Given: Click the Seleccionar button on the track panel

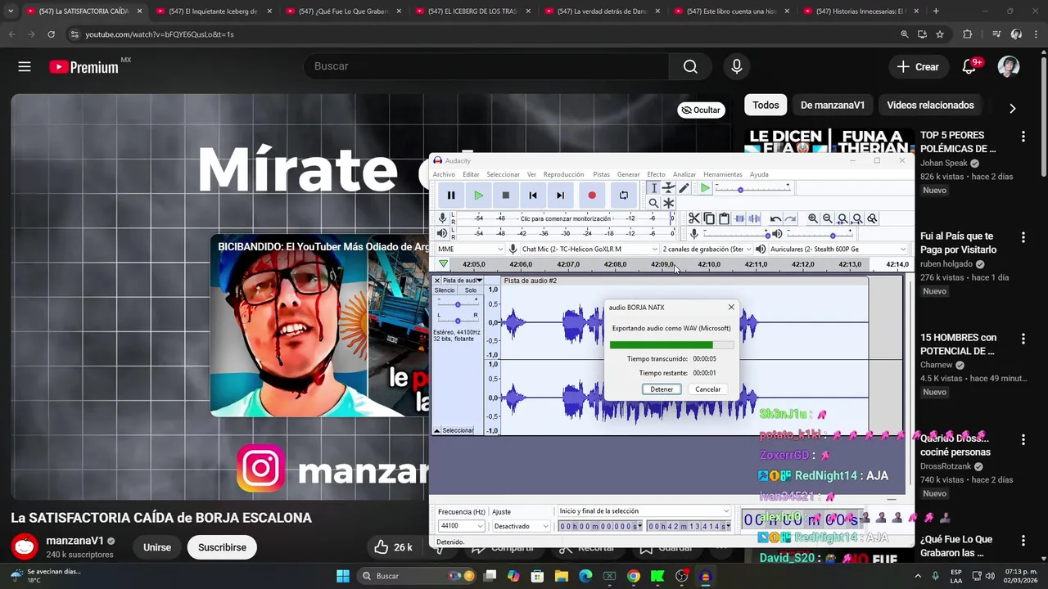Looking at the screenshot, I should 458,430.
